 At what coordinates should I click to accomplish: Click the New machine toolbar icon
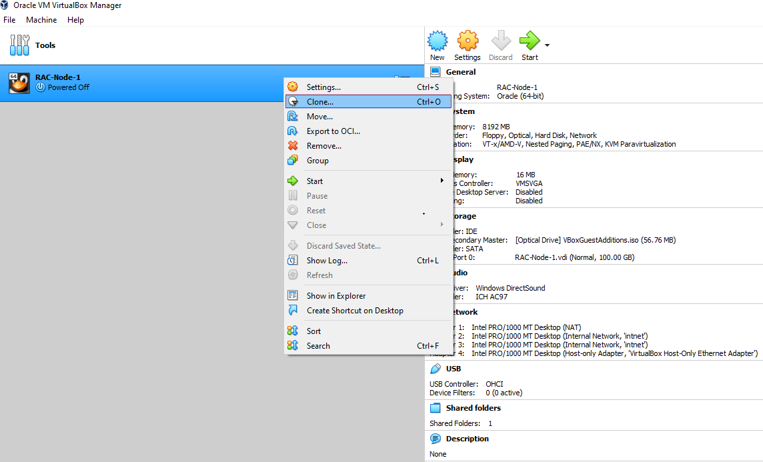tap(438, 41)
